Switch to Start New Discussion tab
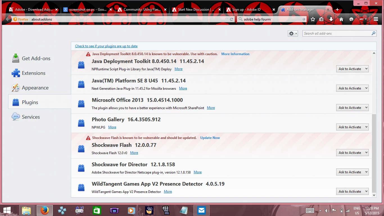This screenshot has width=384, height=216. click(x=196, y=10)
